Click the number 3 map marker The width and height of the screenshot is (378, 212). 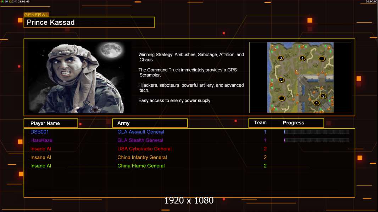coord(280,58)
